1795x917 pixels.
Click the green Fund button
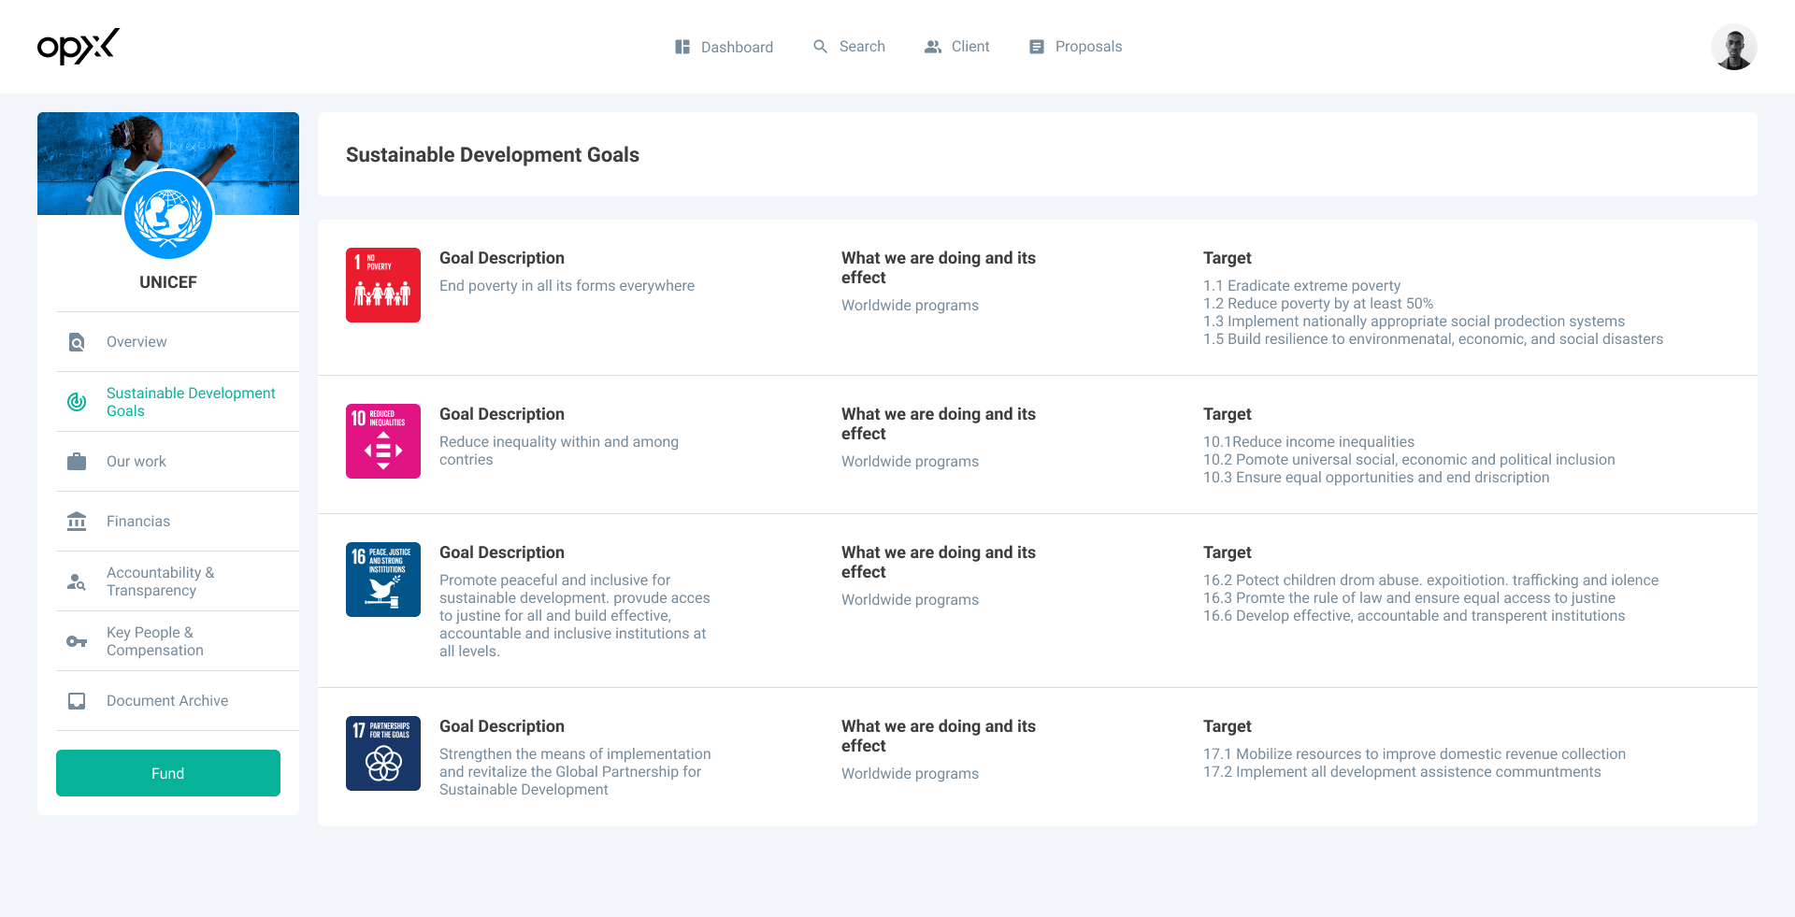(x=168, y=773)
